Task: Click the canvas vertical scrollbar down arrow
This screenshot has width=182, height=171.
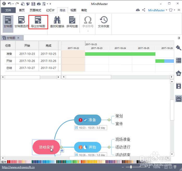Action: pyautogui.click(x=172, y=154)
